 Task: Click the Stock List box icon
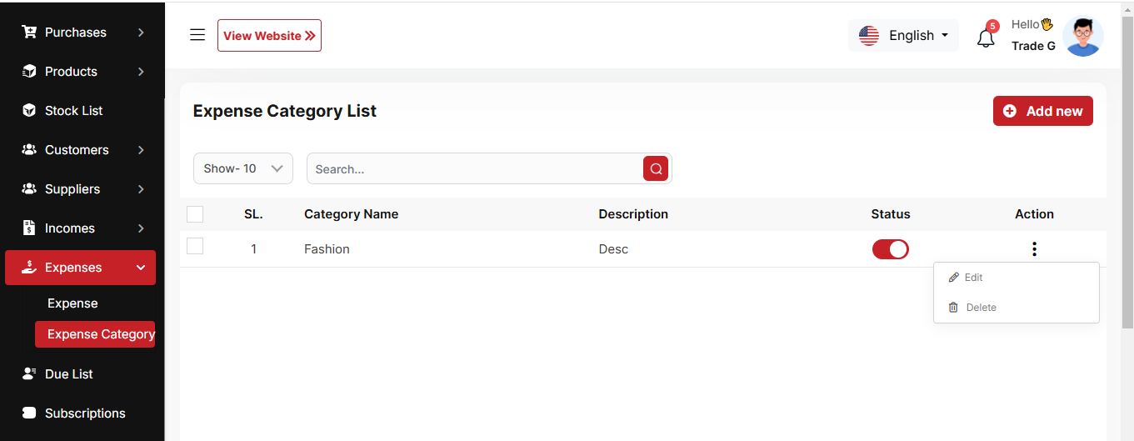point(29,111)
